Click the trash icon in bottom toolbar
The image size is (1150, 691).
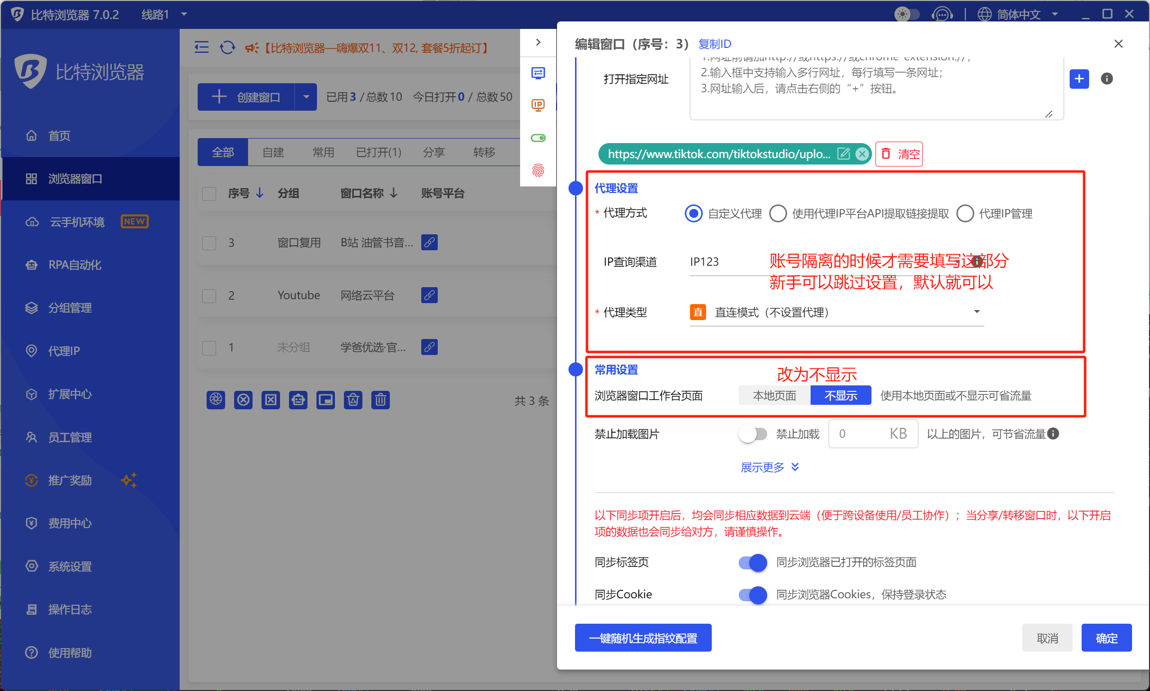(x=380, y=400)
